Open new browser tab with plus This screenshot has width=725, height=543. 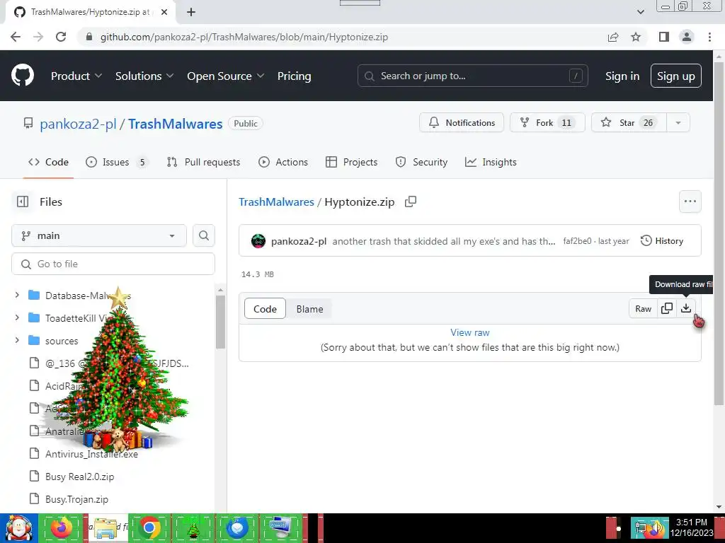tap(191, 12)
